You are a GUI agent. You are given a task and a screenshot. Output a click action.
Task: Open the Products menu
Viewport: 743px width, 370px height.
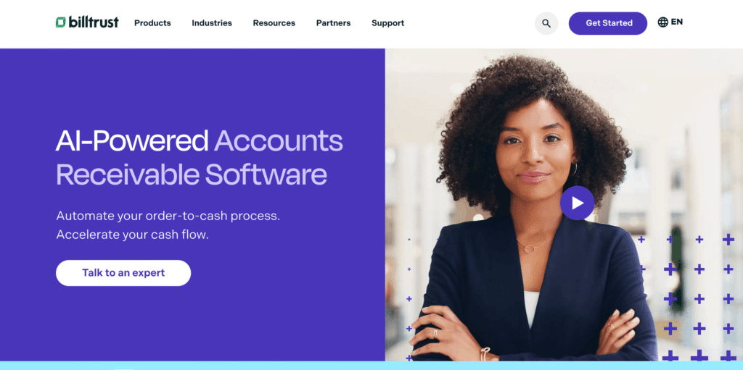click(x=152, y=22)
